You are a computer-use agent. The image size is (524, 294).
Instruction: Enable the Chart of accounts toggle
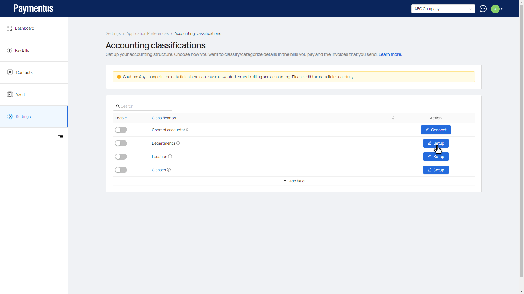tap(121, 130)
